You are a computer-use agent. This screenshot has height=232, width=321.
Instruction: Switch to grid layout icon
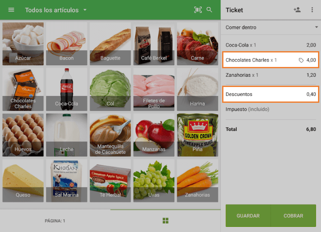click(x=165, y=220)
